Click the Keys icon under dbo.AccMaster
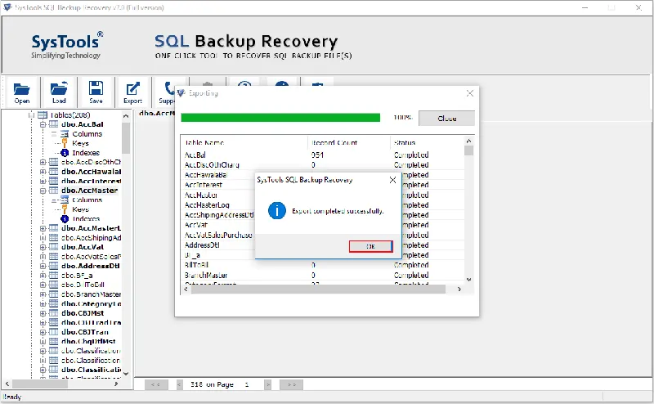 point(65,209)
